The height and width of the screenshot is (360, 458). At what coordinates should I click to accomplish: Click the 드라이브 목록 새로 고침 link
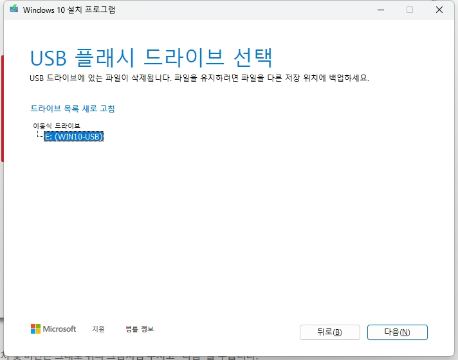(x=73, y=109)
